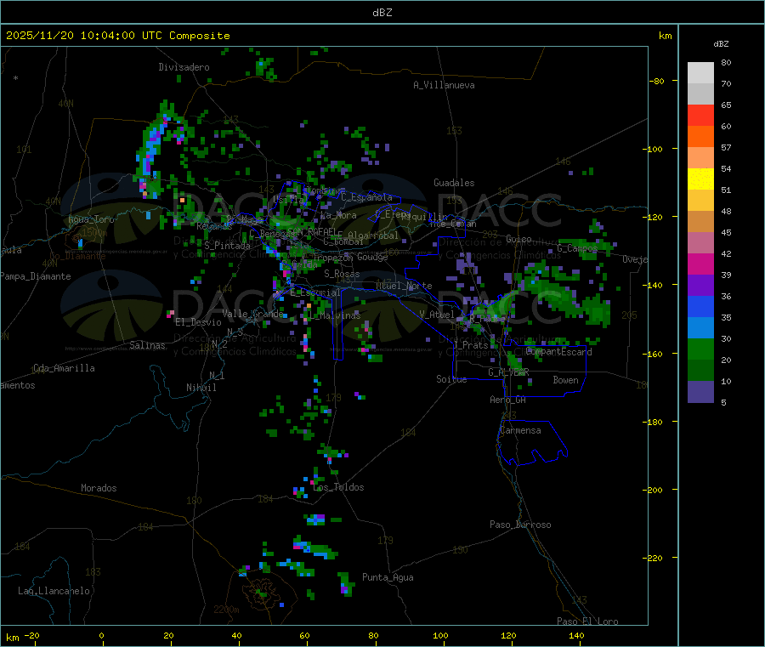Click the El_Desvio location label
The height and width of the screenshot is (647, 765).
pos(198,322)
